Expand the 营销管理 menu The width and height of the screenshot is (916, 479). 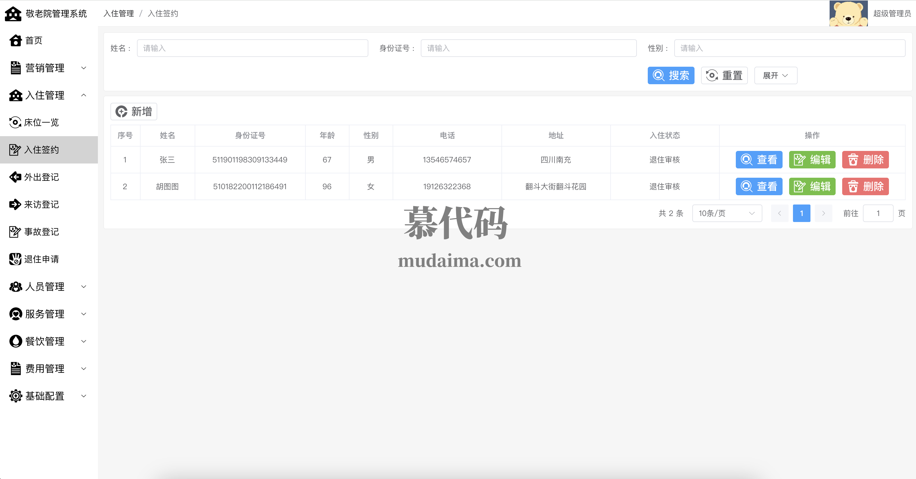[x=48, y=68]
